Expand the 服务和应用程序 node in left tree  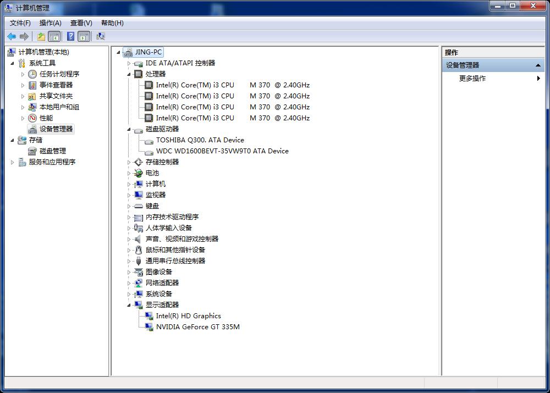[13, 162]
